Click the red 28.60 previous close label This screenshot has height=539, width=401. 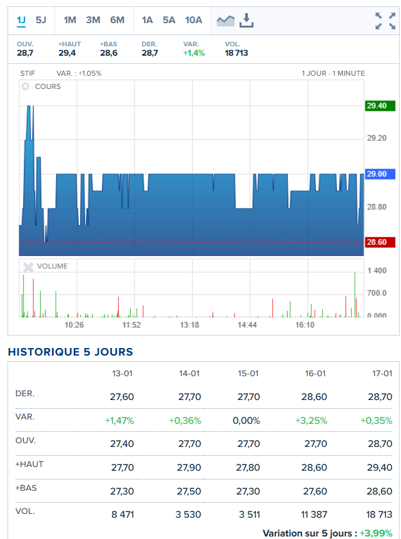(380, 242)
